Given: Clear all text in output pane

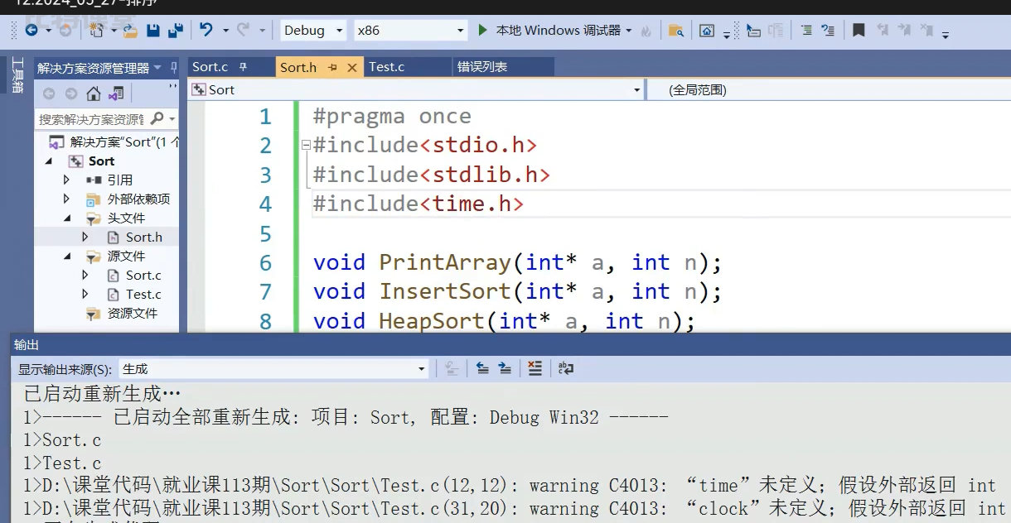Looking at the screenshot, I should click(535, 368).
